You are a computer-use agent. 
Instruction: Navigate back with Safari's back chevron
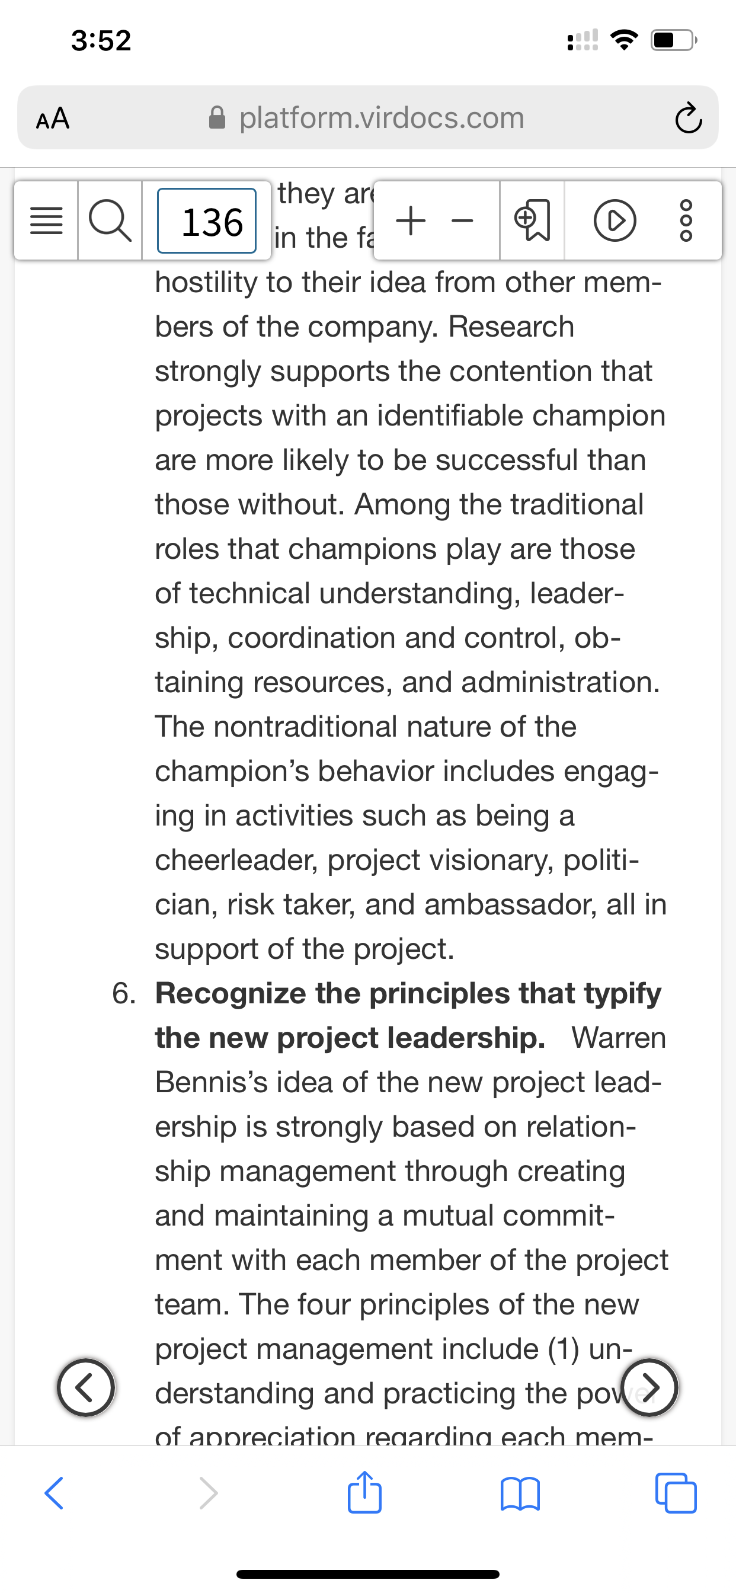click(x=55, y=1493)
